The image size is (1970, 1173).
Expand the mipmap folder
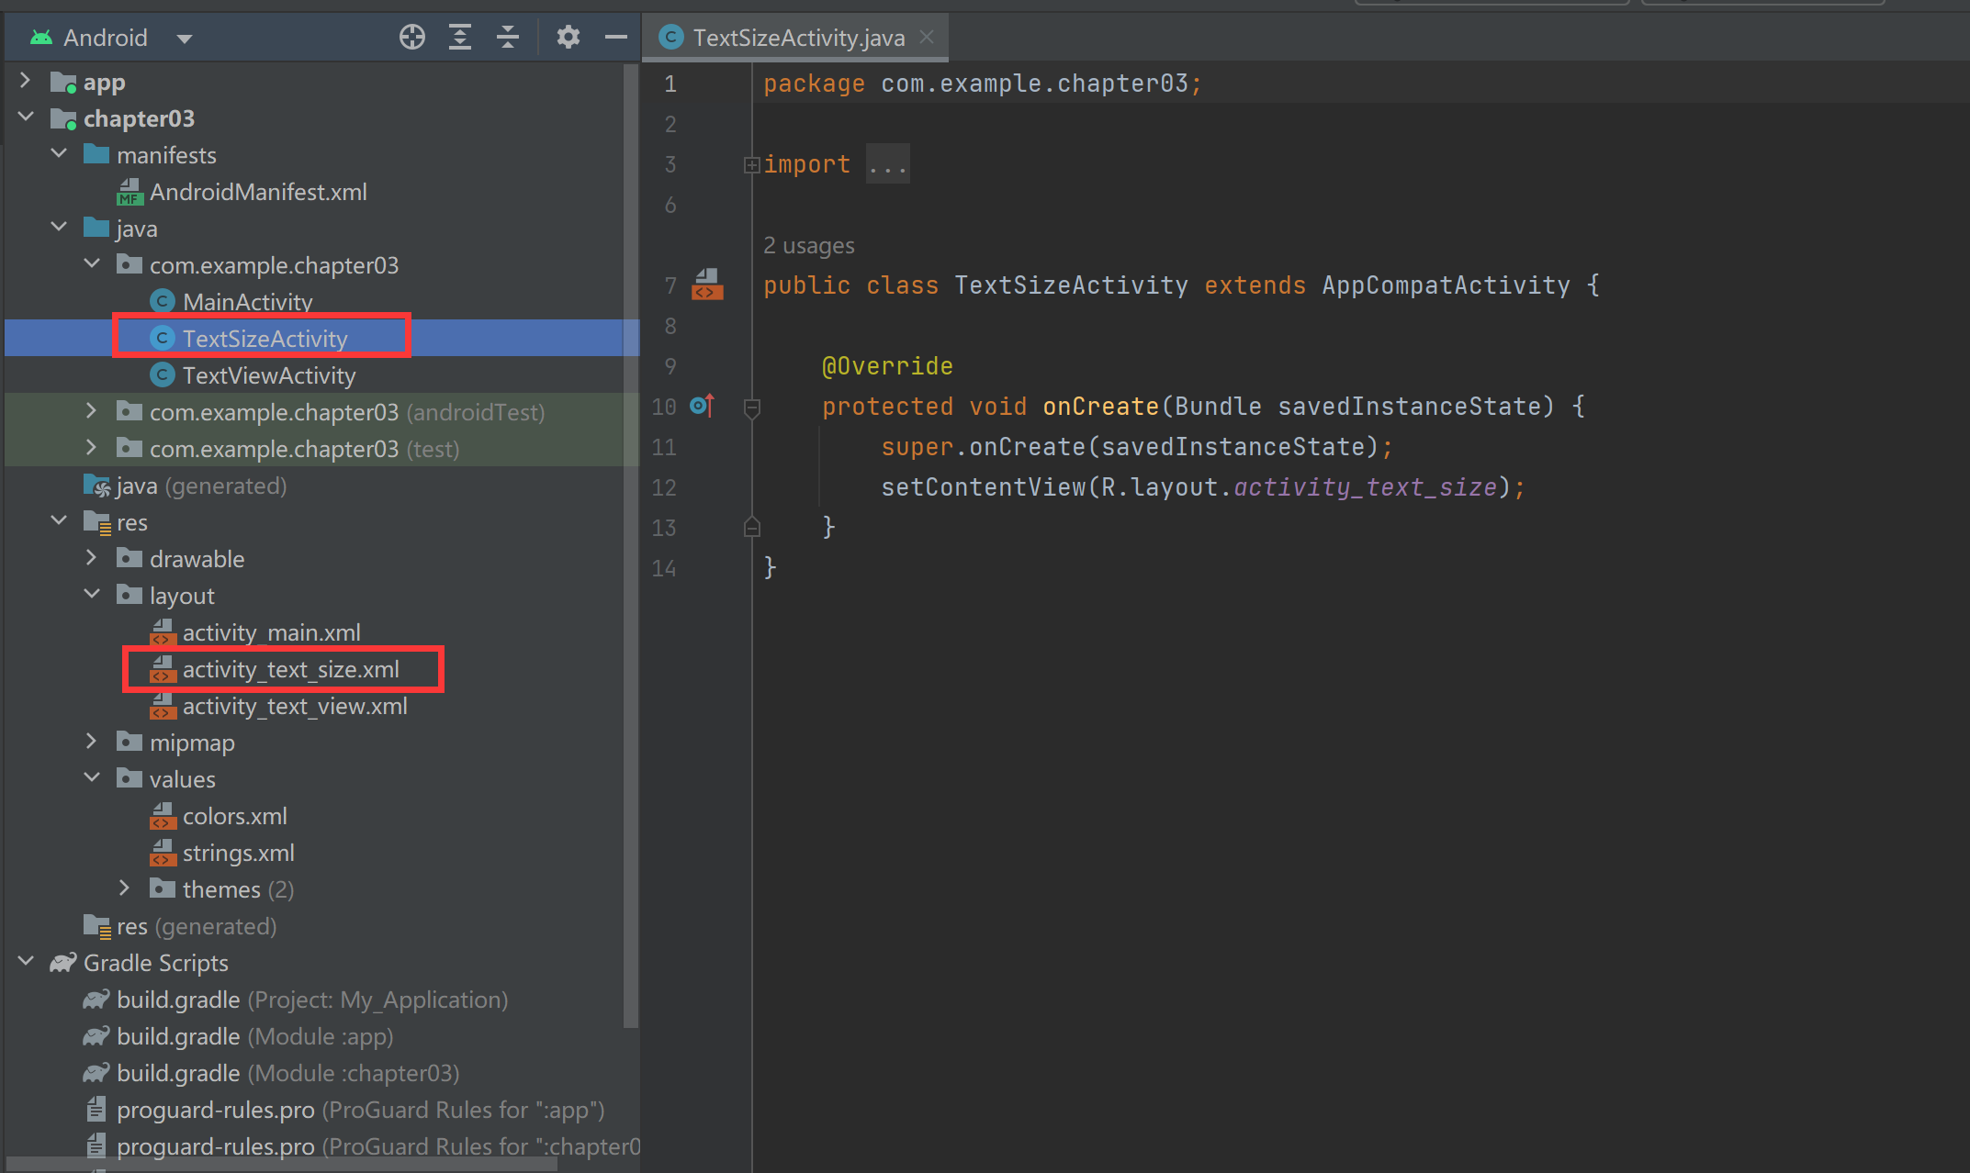[92, 742]
